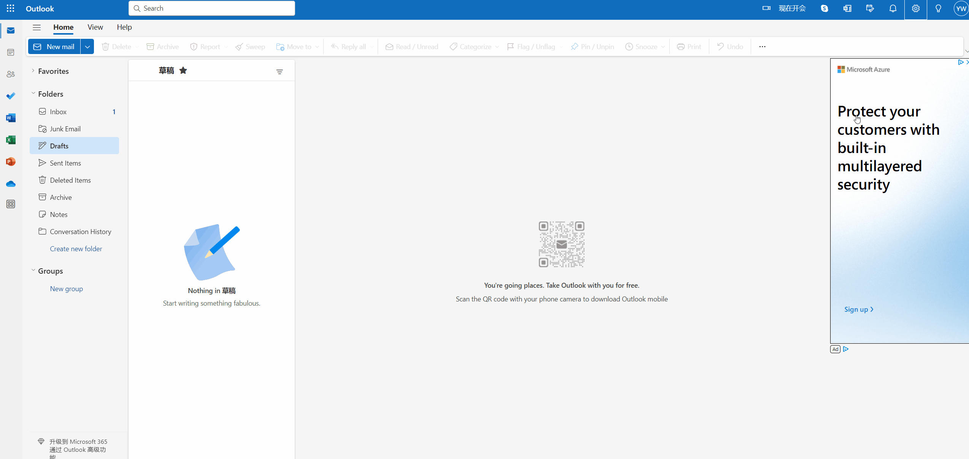
Task: Switch to the Home tab
Action: 63,27
